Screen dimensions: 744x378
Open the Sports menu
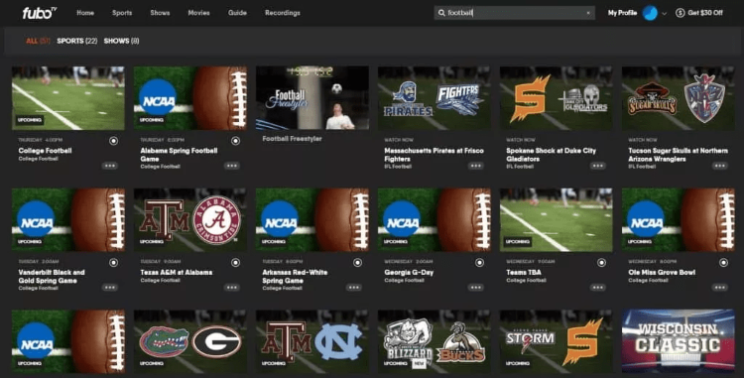coord(122,13)
